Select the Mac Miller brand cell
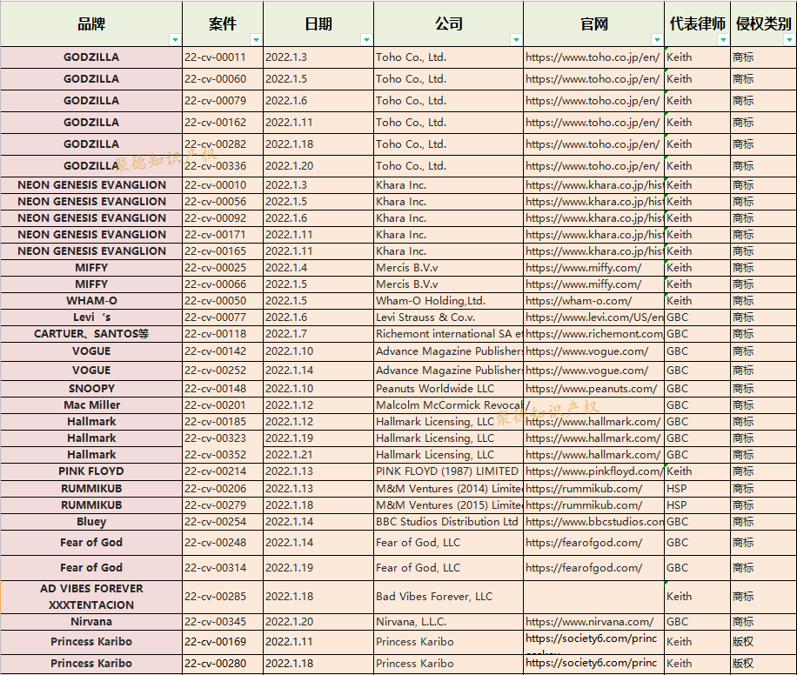 (91, 405)
